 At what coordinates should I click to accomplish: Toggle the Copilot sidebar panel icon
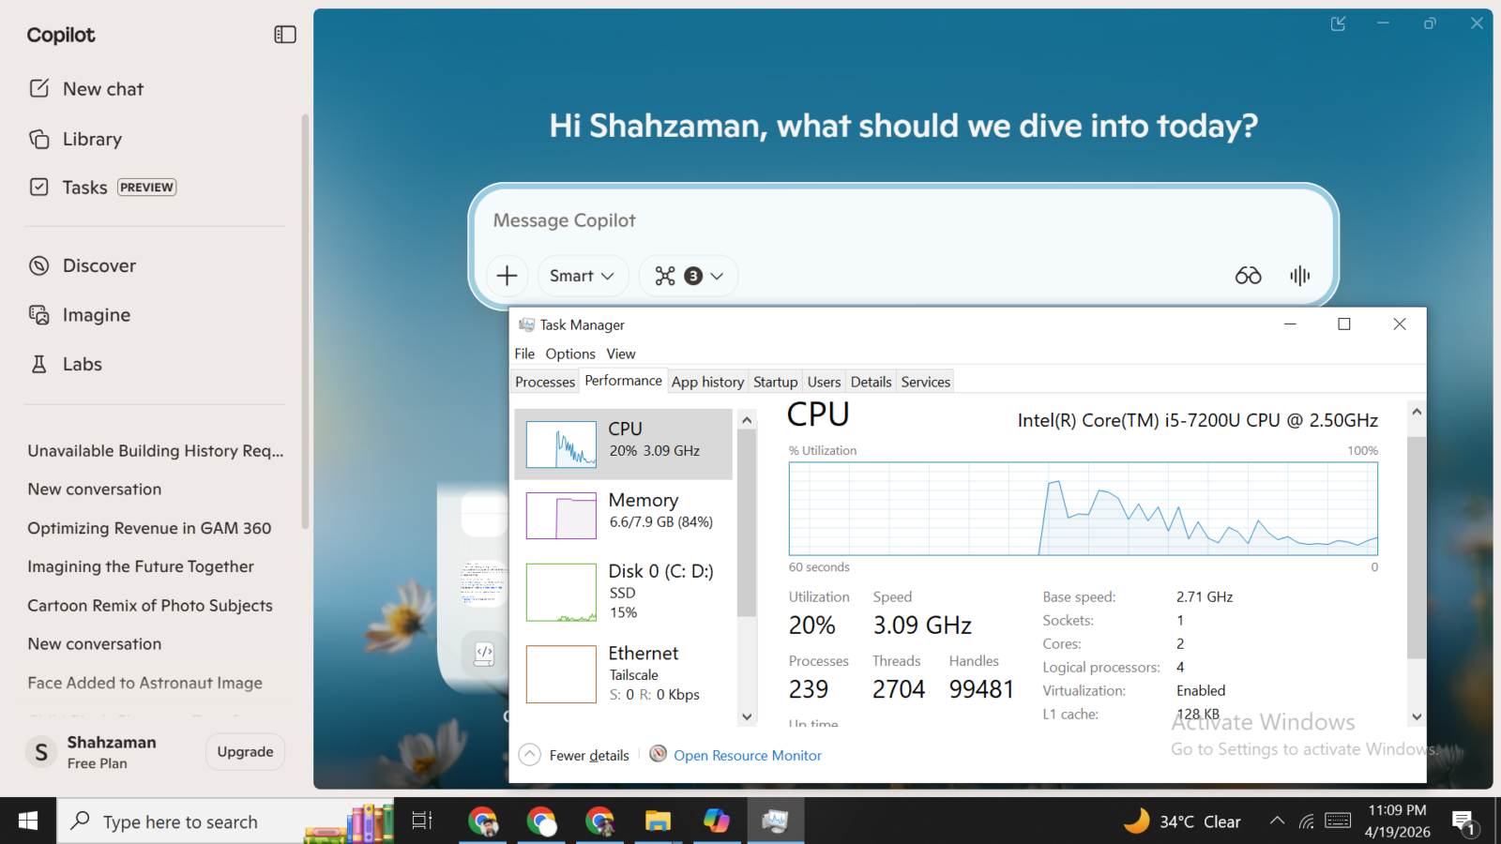coord(285,35)
